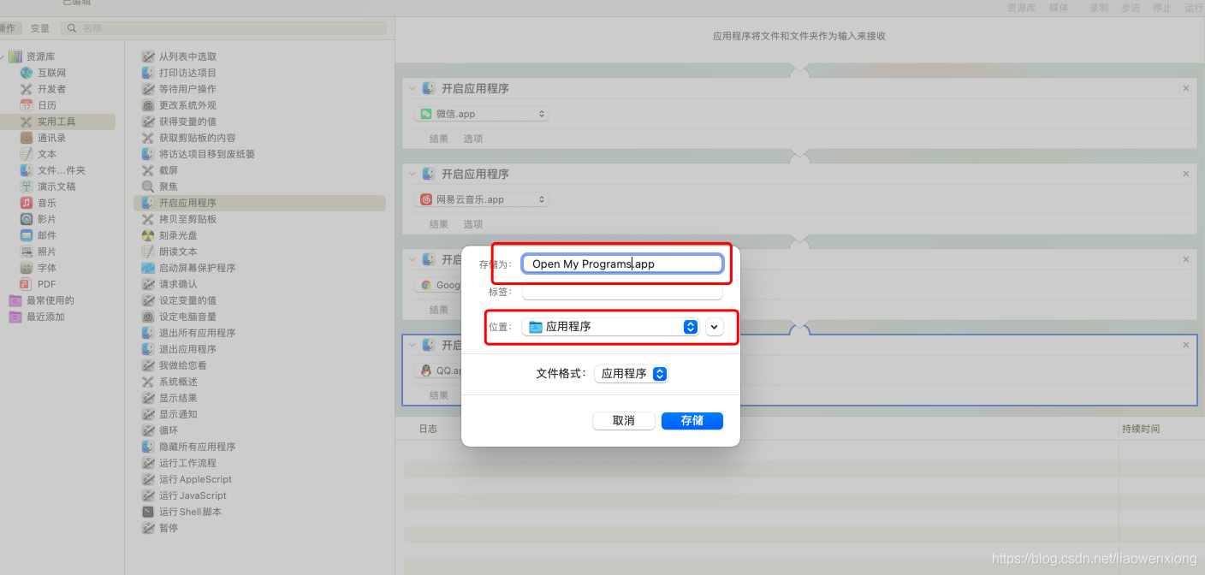The height and width of the screenshot is (575, 1205).
Task: Click the 文本 category icon
Action: (x=27, y=154)
